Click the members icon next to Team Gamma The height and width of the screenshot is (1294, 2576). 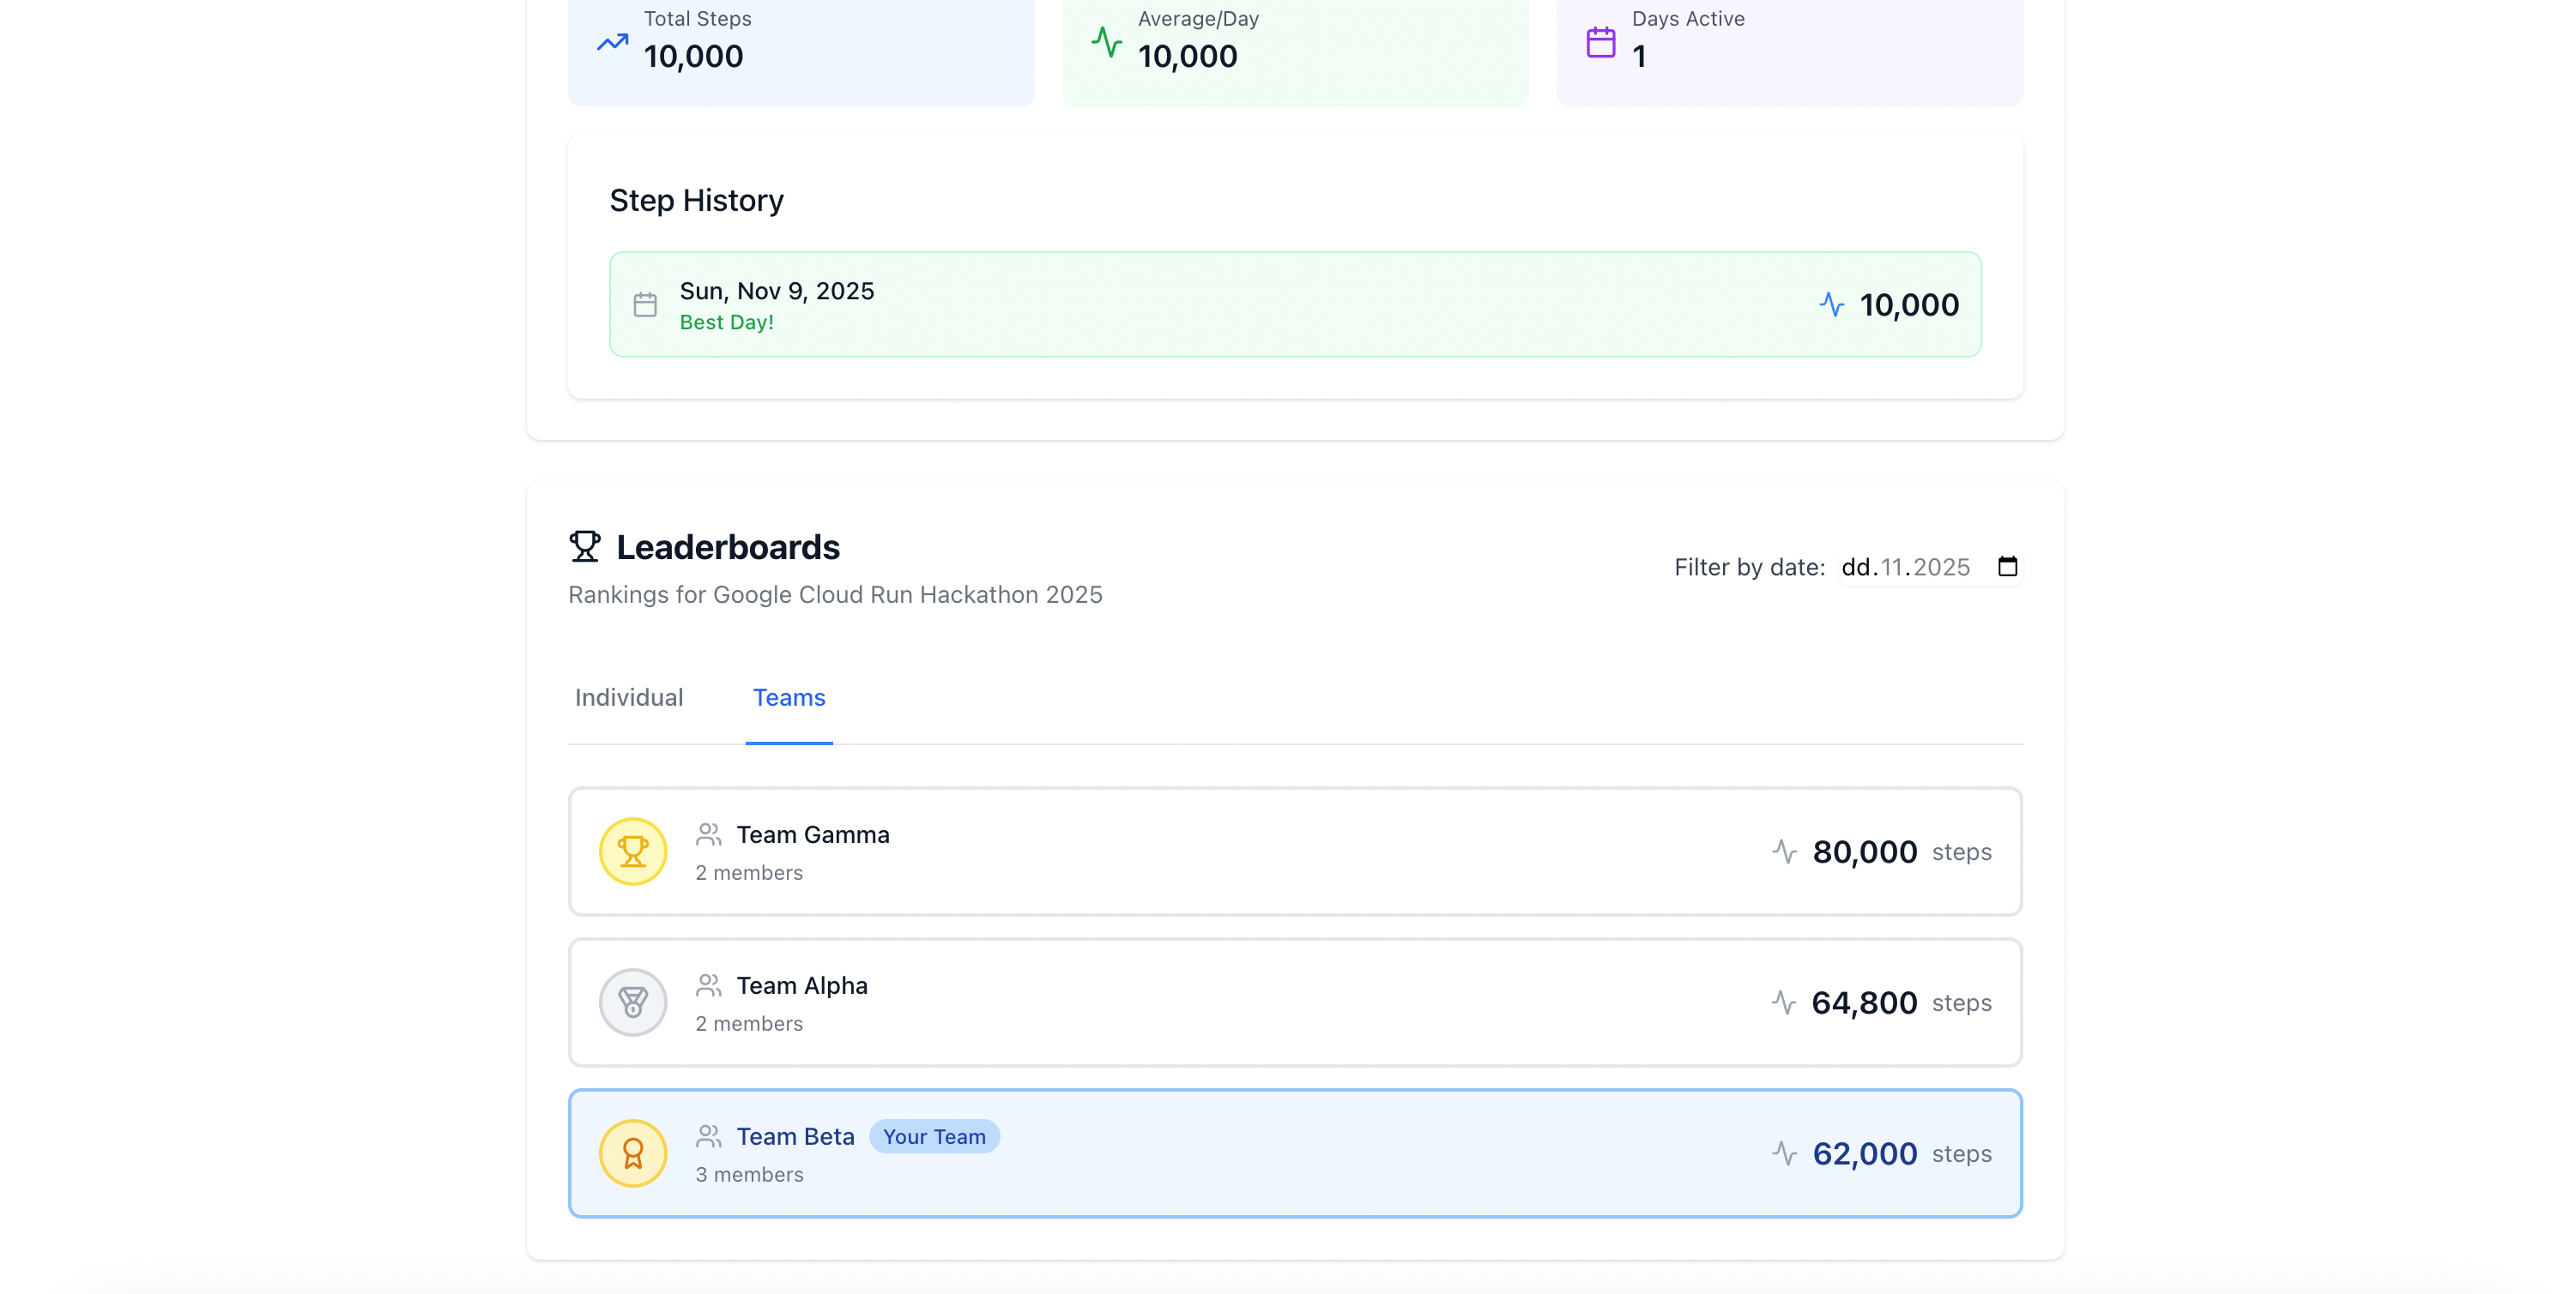pyautogui.click(x=708, y=834)
